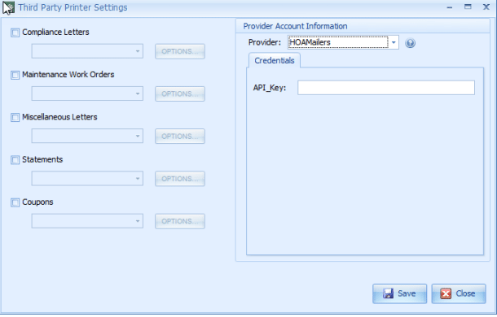
Task: Tick the Miscellaneous Letters checkbox
Action: point(15,117)
